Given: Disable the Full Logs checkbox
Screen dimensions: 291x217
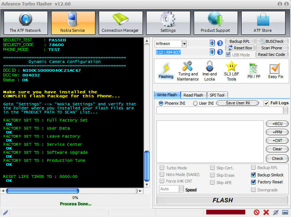Looking at the screenshot, I should click(266, 103).
